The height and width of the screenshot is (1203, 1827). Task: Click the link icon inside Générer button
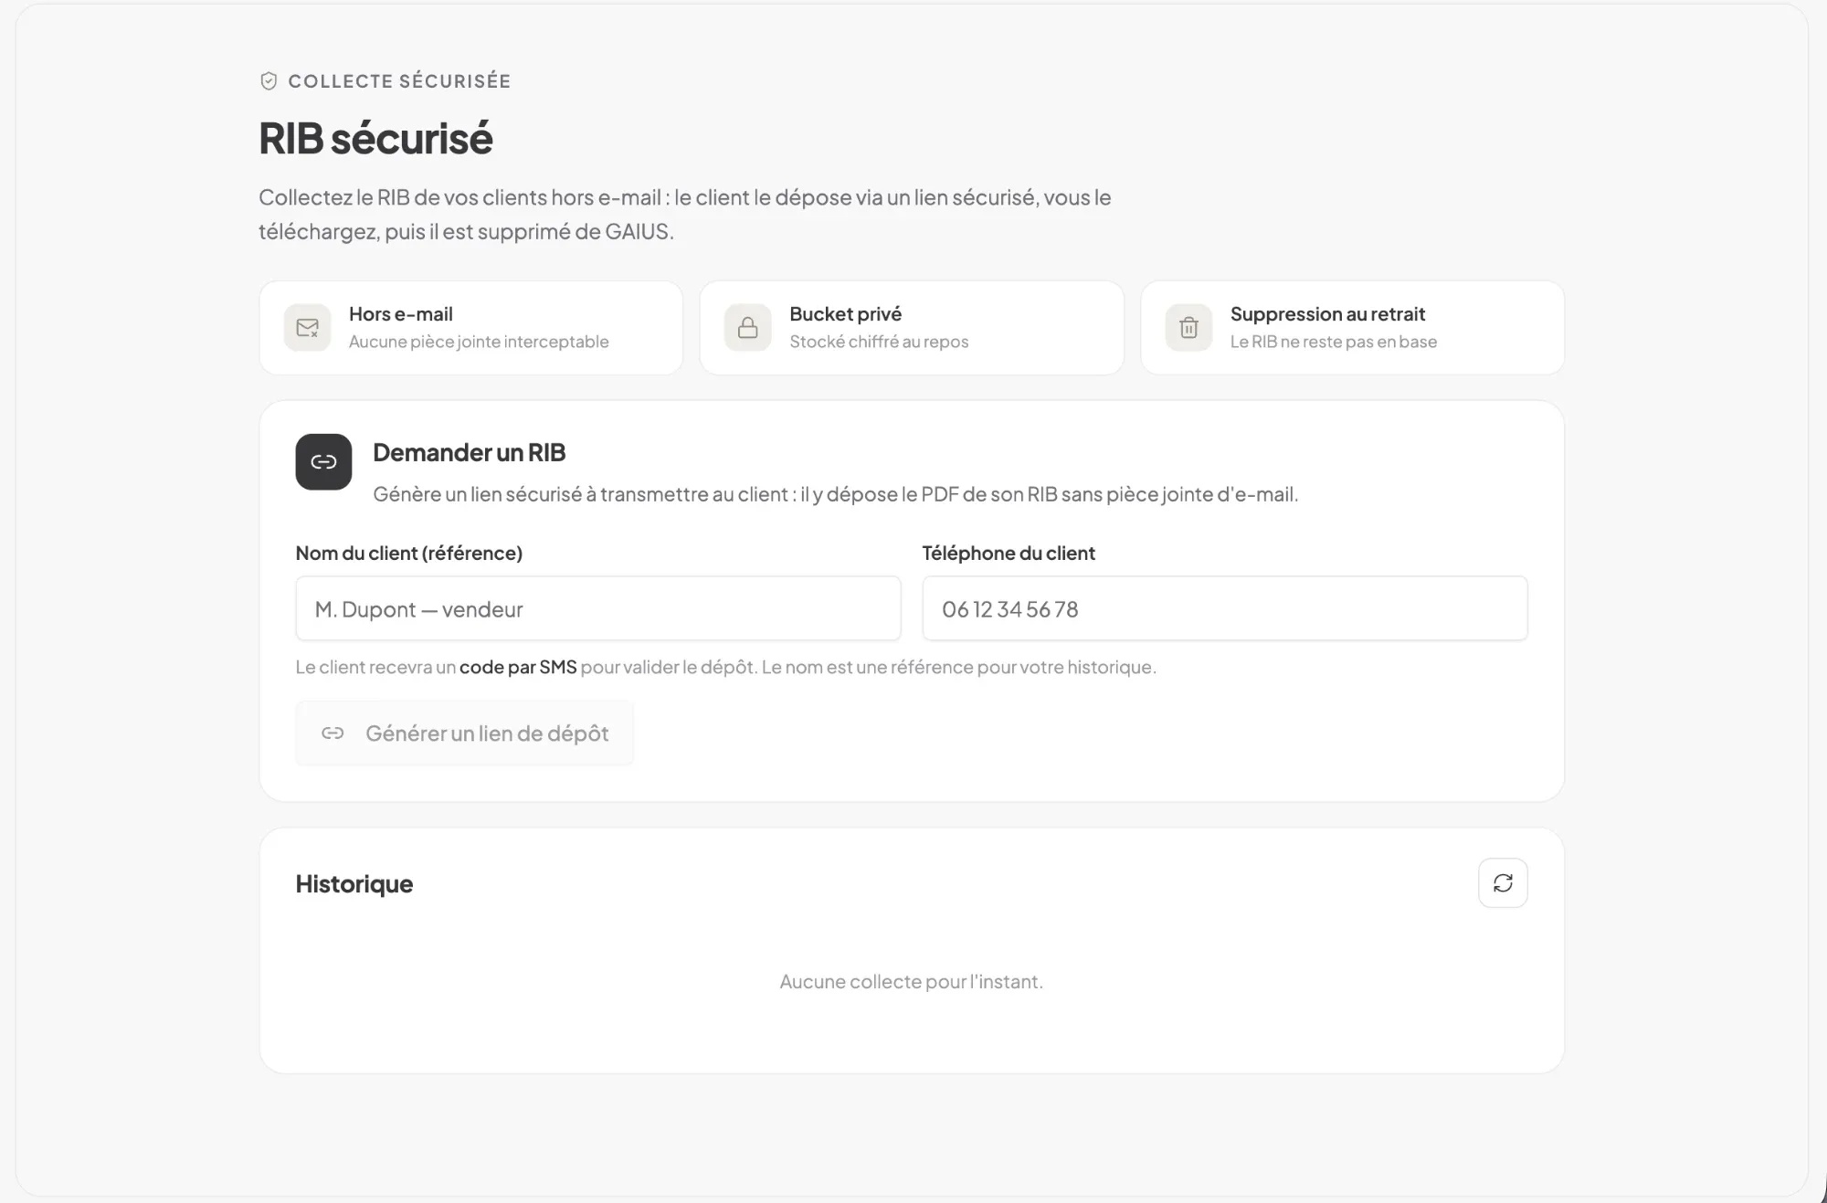coord(333,733)
